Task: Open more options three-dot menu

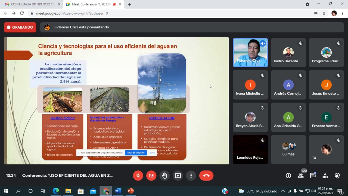Action: tap(191, 176)
